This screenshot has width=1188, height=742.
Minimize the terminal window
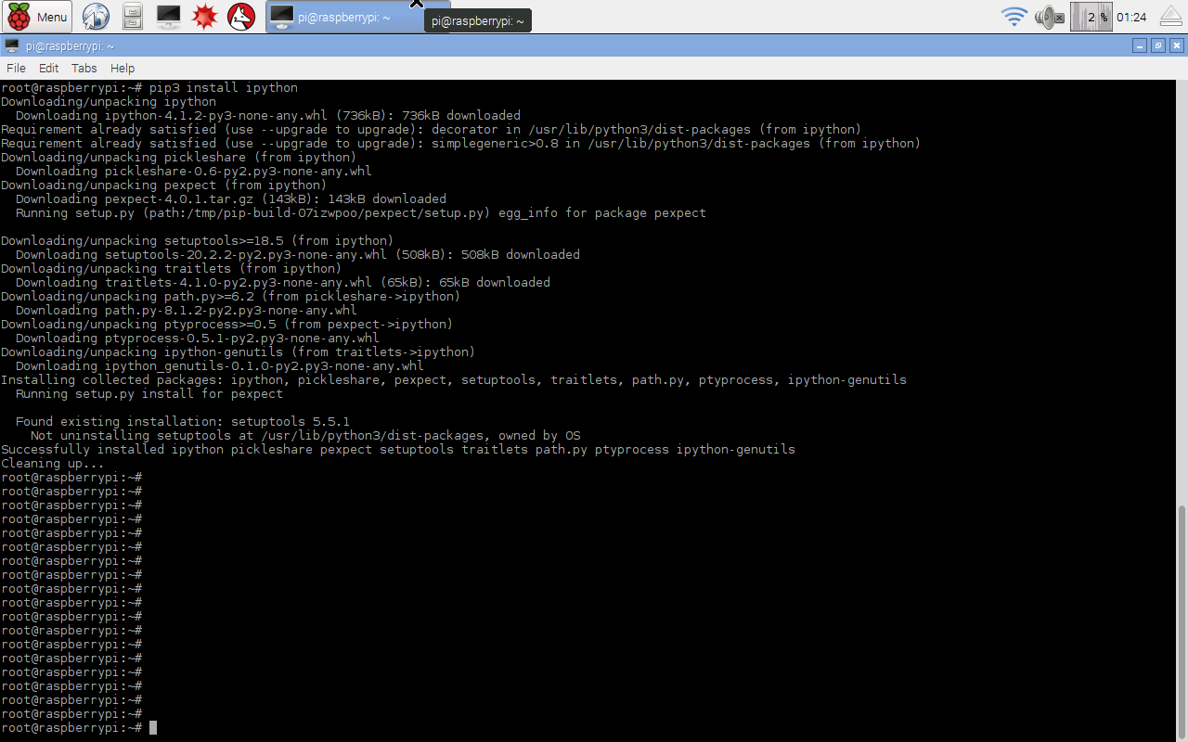click(1140, 45)
